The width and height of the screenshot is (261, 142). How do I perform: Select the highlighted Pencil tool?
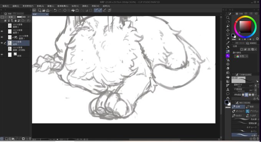(228, 51)
